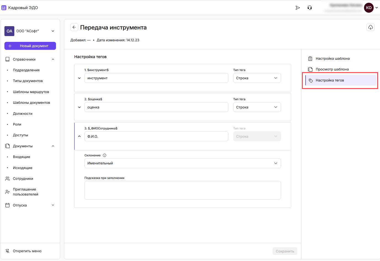Click the cloud download icon
This screenshot has height=261, width=380.
point(370,27)
